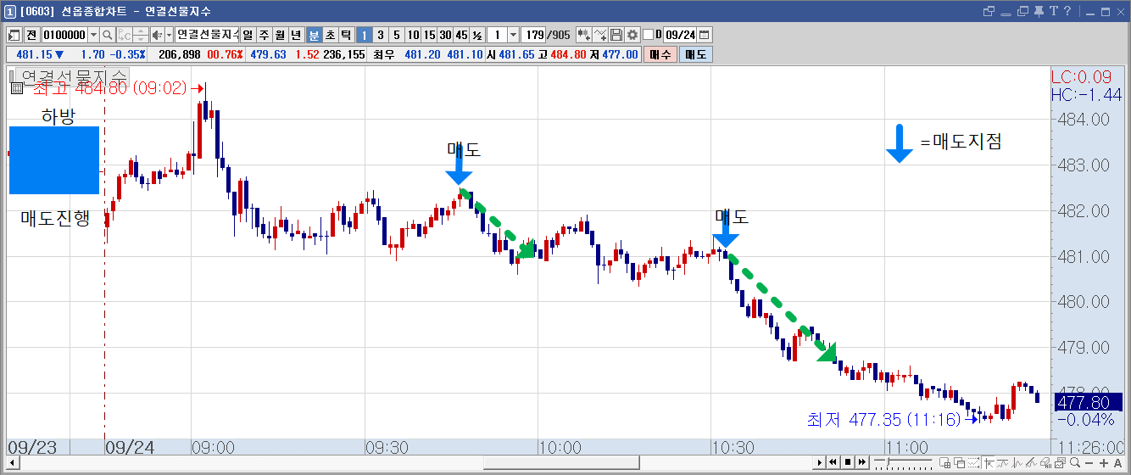Open the dropdown arrow beside the speaker
This screenshot has width=1131, height=475.
(170, 35)
